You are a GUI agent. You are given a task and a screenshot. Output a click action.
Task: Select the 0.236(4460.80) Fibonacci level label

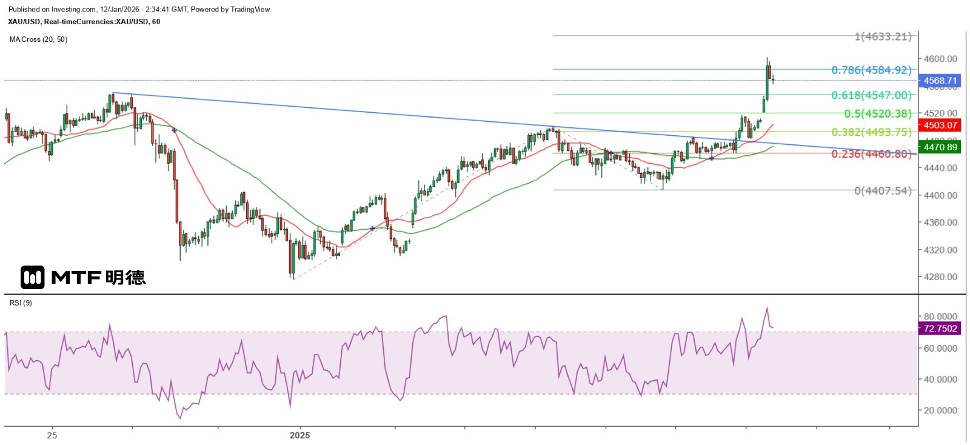(x=871, y=154)
